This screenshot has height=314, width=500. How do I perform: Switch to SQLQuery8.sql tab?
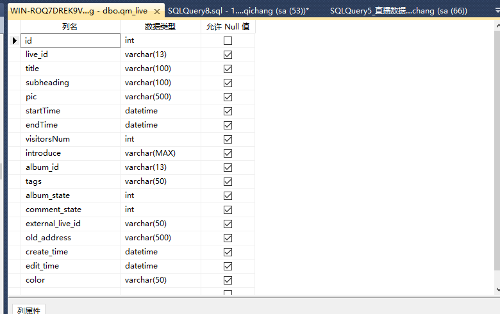(238, 11)
